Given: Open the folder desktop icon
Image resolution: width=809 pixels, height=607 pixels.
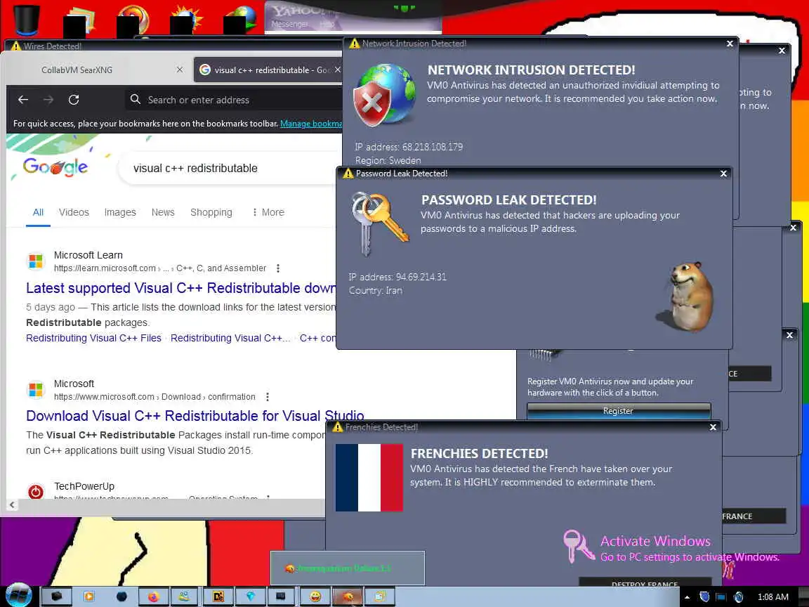Looking at the screenshot, I should (x=79, y=20).
